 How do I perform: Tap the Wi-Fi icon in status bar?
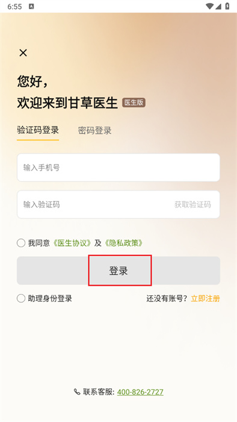pyautogui.click(x=209, y=7)
